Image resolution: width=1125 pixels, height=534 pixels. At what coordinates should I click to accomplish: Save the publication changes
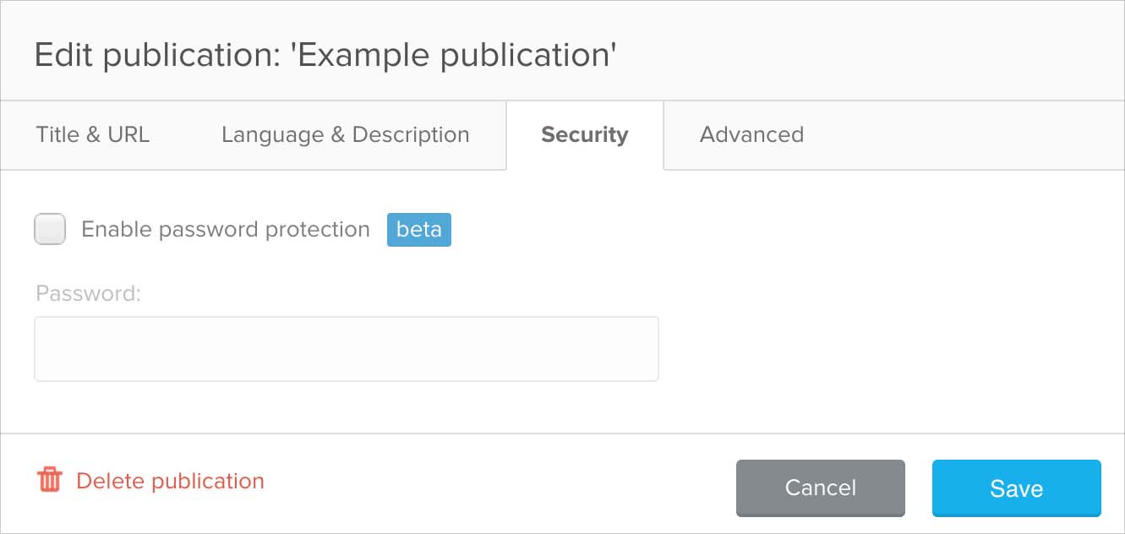[x=1015, y=488]
